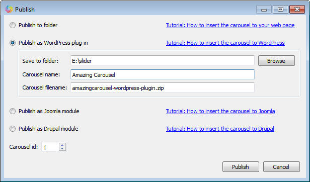Browse for a save folder
310x182 pixels.
coord(276,61)
